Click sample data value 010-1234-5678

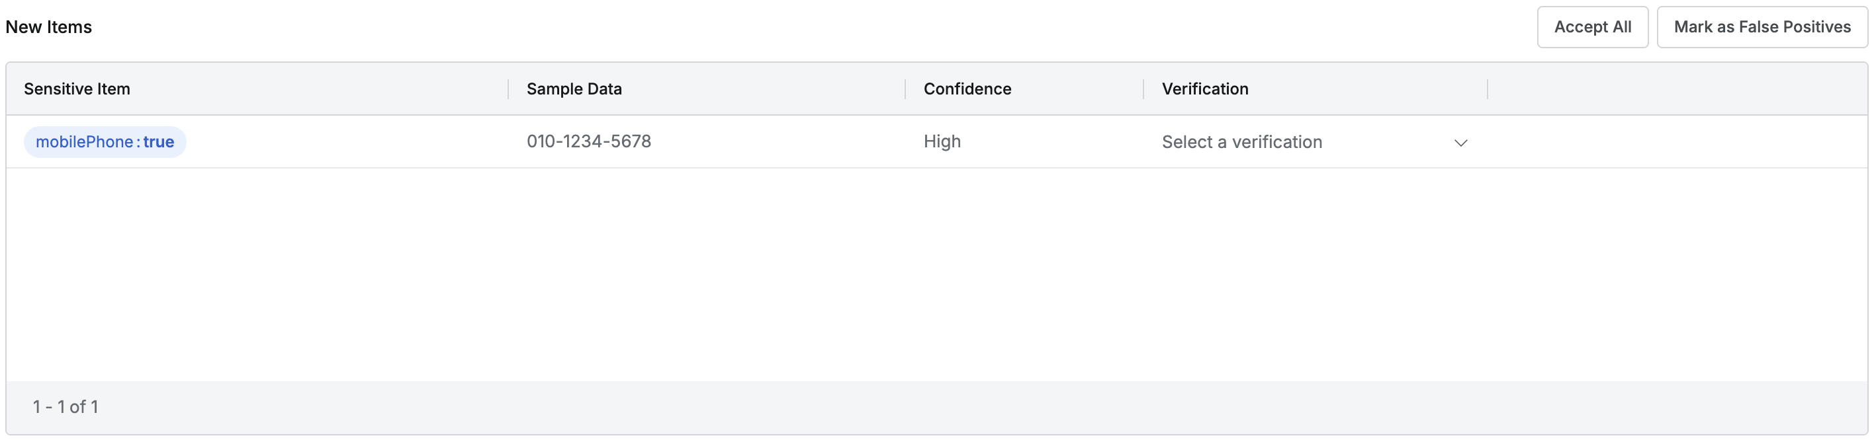click(x=588, y=141)
